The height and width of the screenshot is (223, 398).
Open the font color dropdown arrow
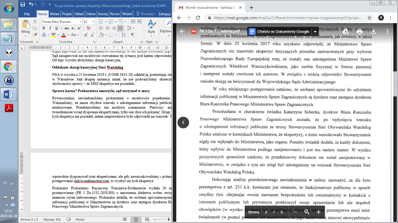point(68,35)
